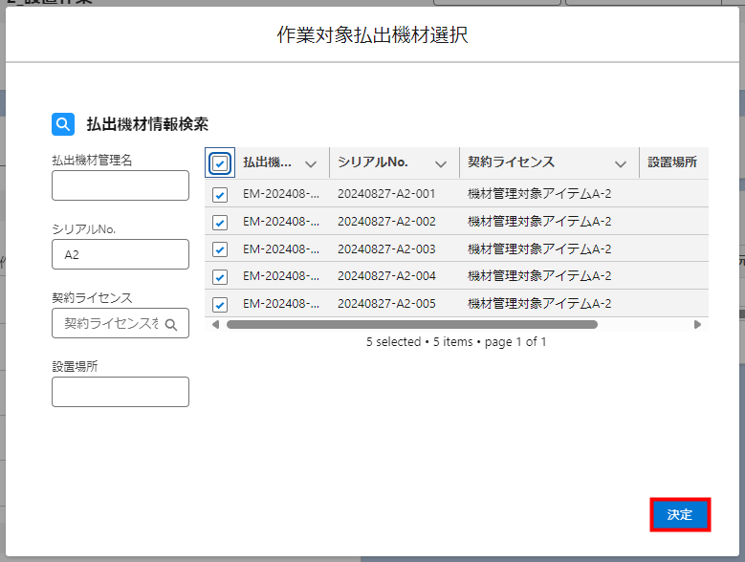Toggle checkbox for serial 20240827-A2-002
The height and width of the screenshot is (562, 745).
point(220,222)
